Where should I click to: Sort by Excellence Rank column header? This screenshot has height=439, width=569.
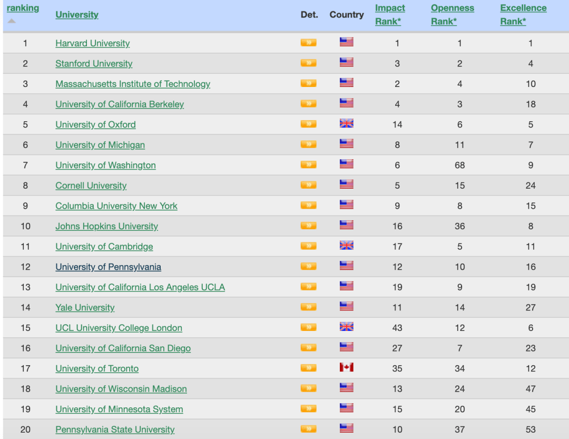coord(523,15)
